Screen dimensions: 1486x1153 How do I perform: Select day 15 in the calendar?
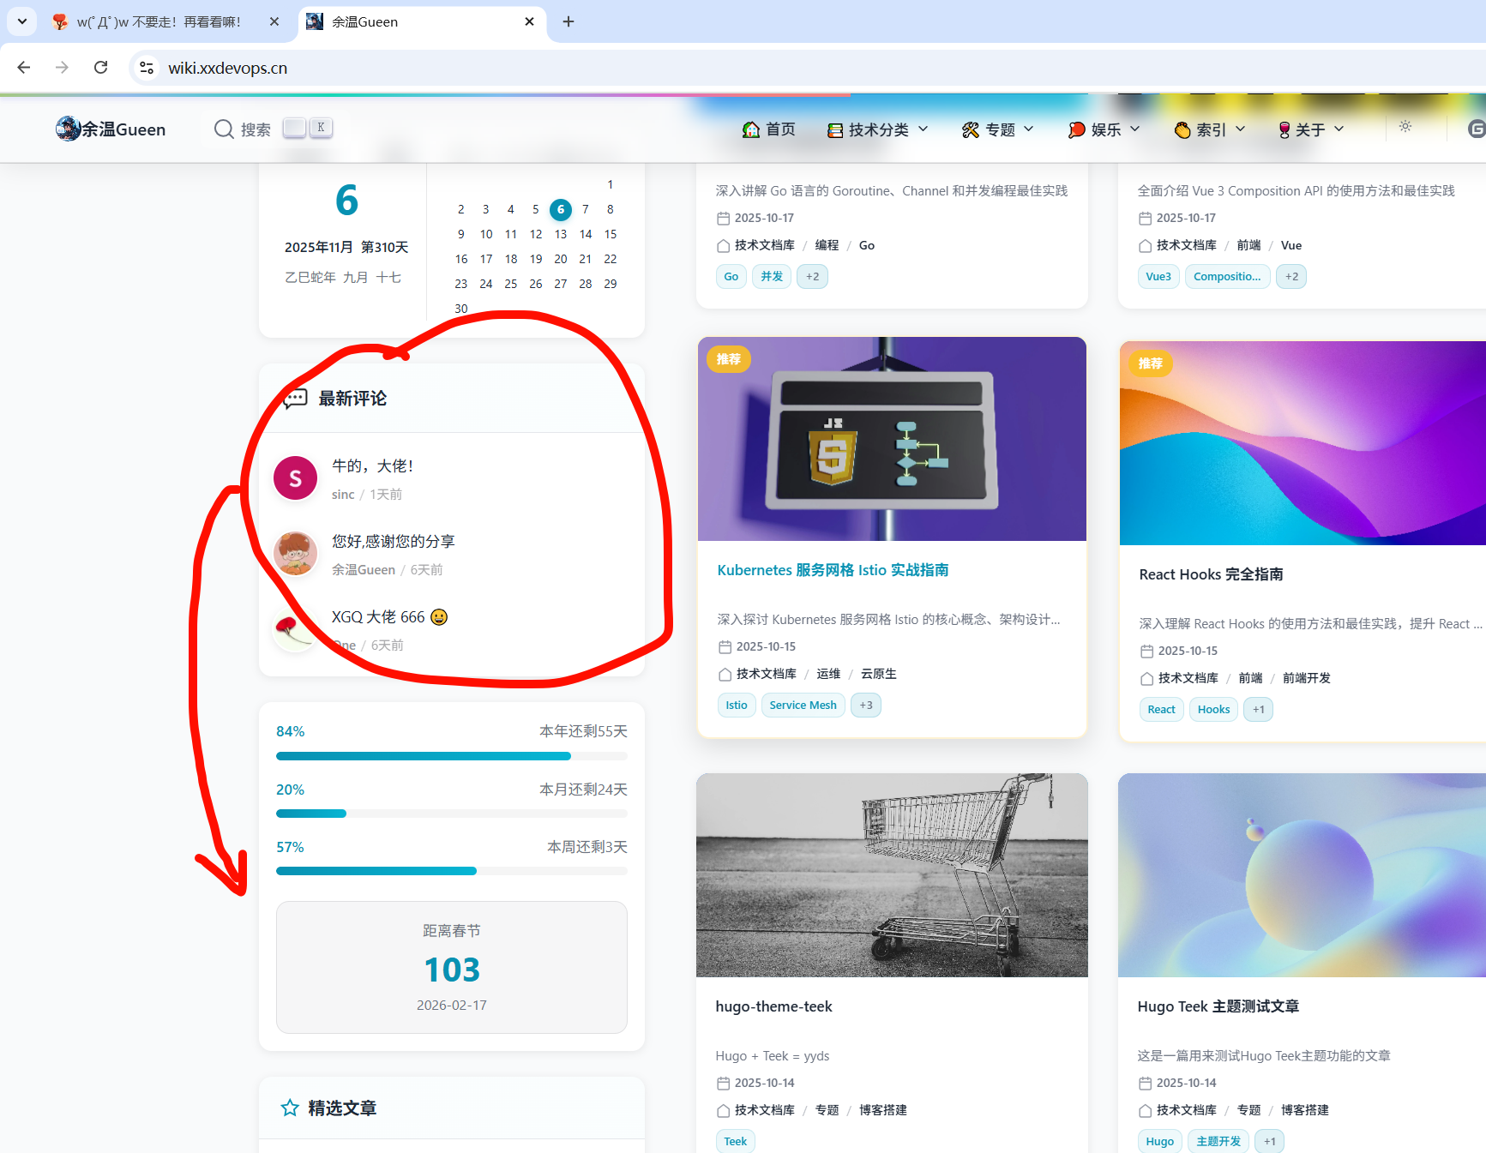(x=611, y=234)
